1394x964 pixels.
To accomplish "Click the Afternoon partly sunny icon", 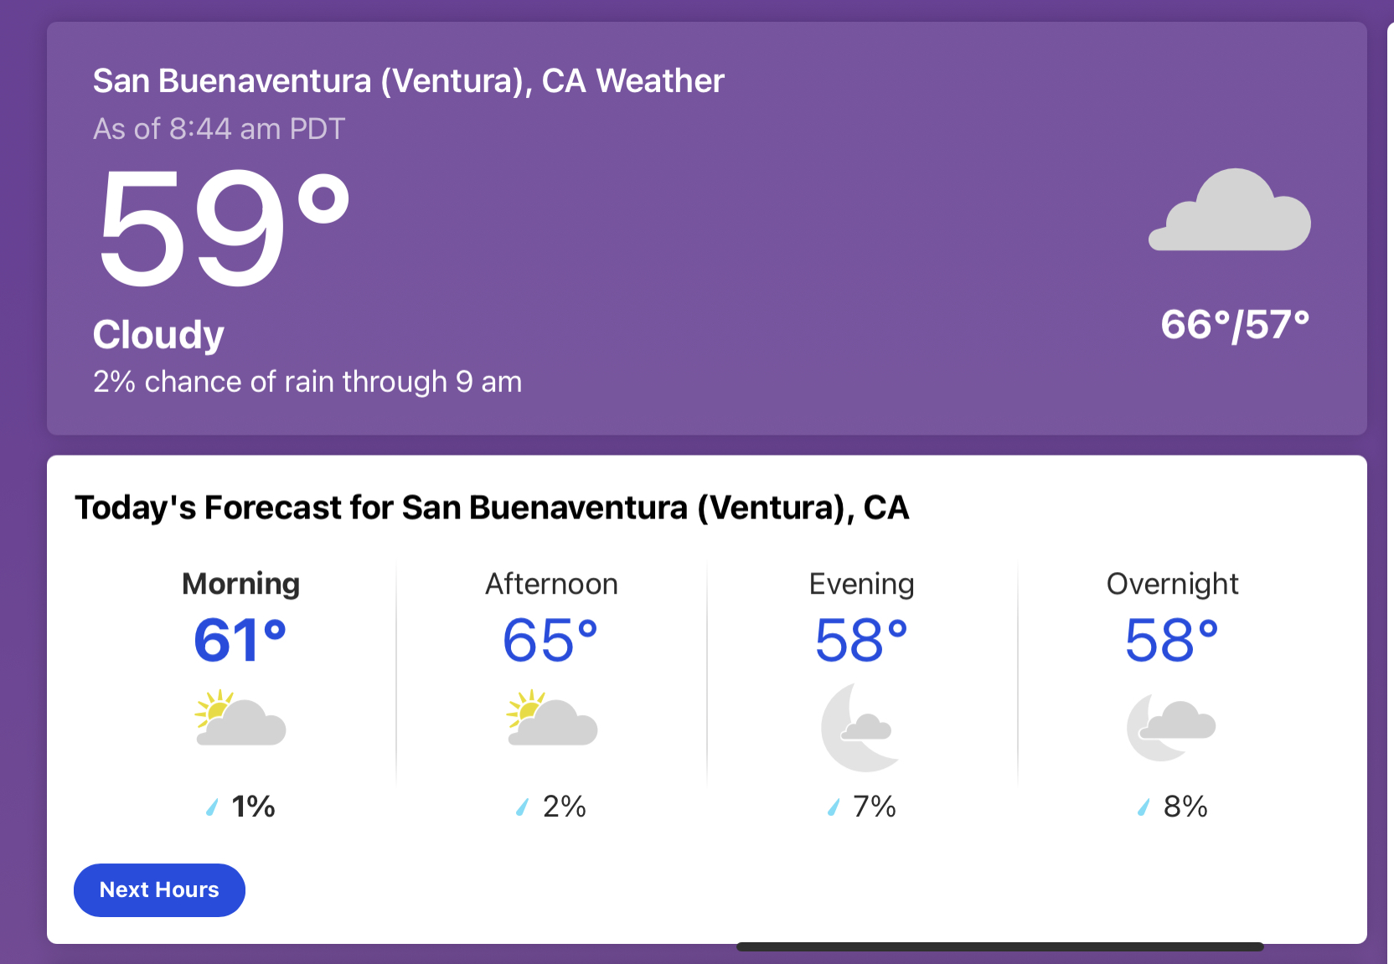I will [x=551, y=719].
